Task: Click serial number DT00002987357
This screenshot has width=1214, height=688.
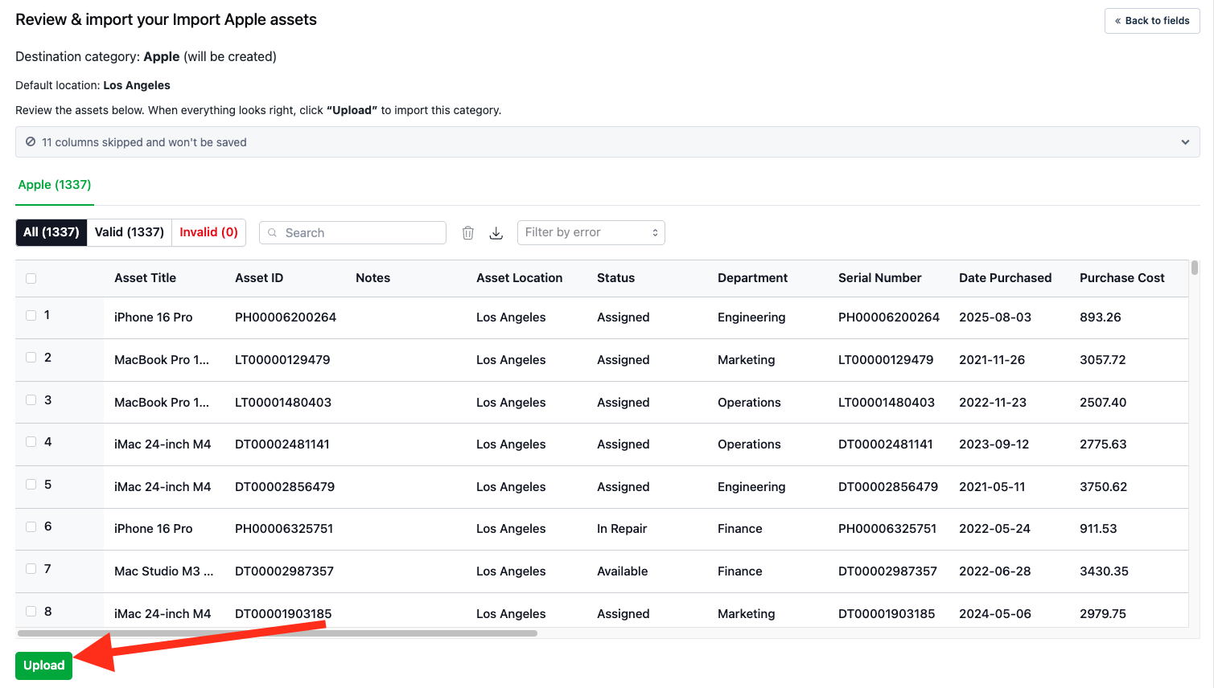Action: [887, 571]
